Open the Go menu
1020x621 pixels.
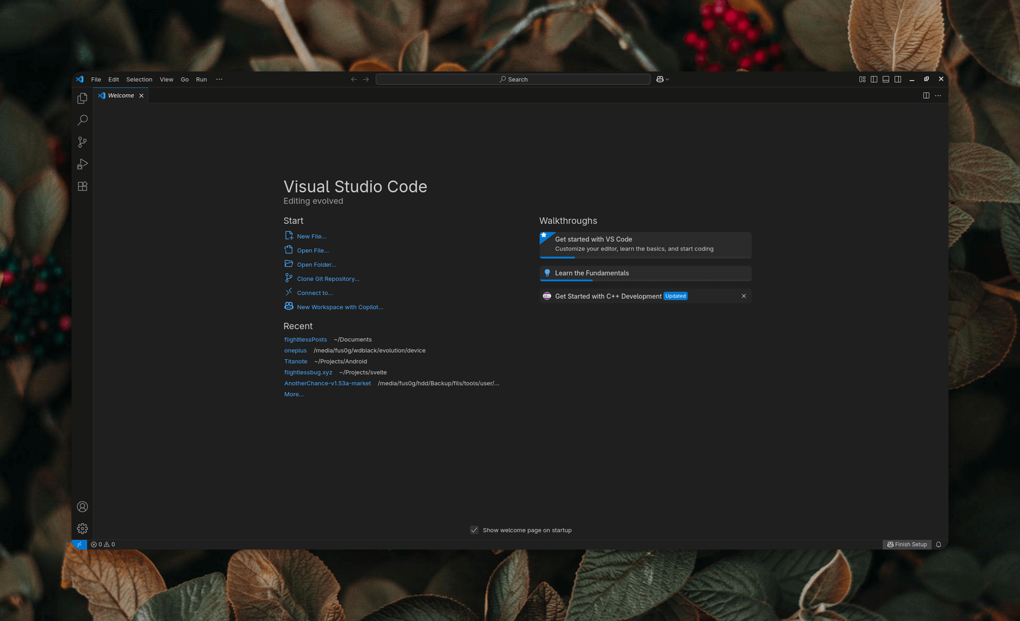185,80
